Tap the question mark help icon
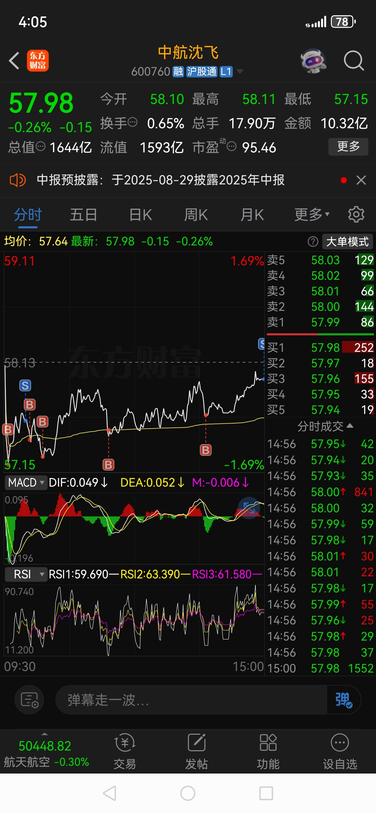 [x=313, y=242]
